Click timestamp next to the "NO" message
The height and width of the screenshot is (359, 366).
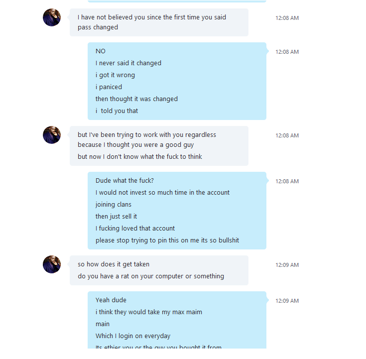click(x=287, y=52)
